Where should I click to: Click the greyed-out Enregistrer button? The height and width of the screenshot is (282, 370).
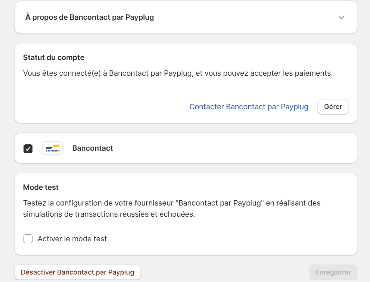333,272
